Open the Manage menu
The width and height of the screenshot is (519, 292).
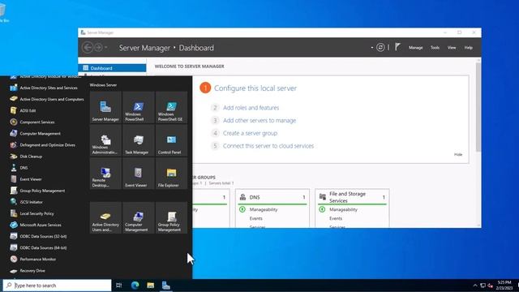point(416,48)
